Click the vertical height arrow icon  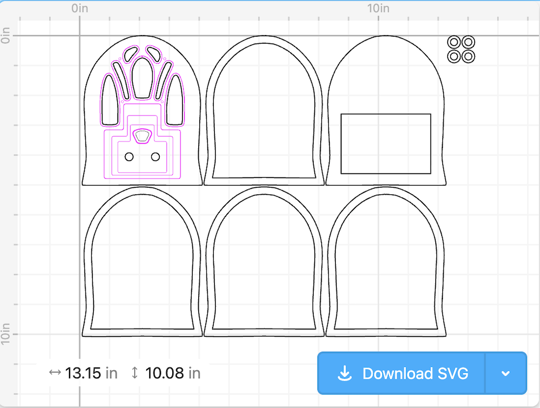[x=134, y=373]
